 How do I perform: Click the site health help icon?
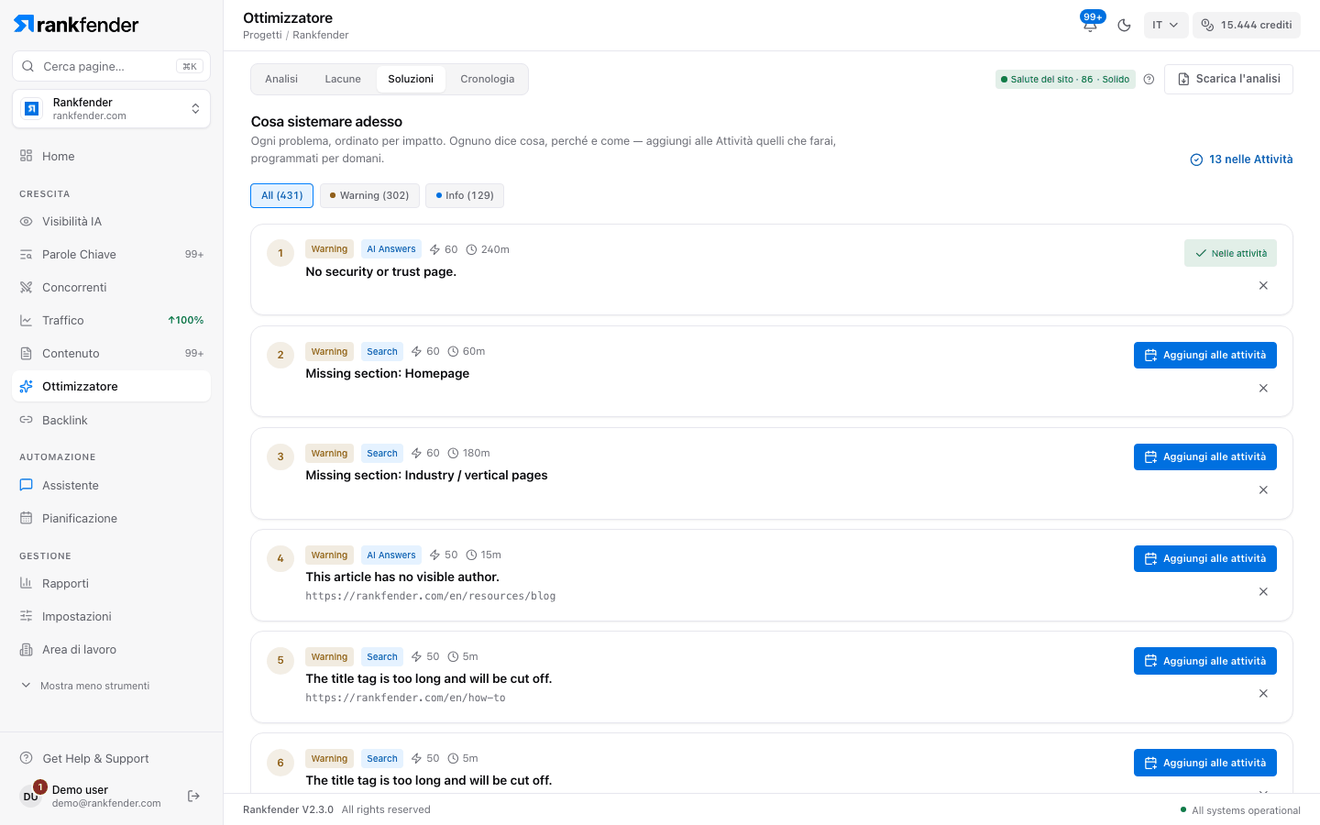tap(1149, 79)
